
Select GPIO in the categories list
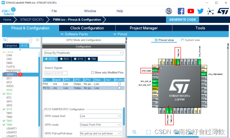click(x=10, y=74)
